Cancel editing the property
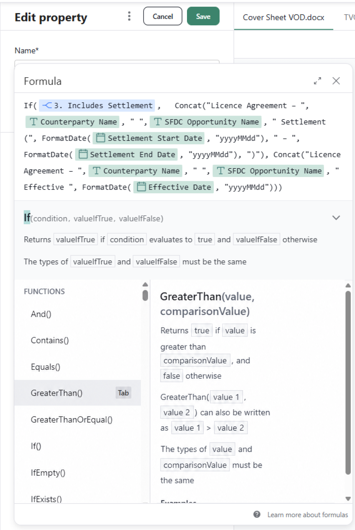The height and width of the screenshot is (530, 355). [x=163, y=16]
